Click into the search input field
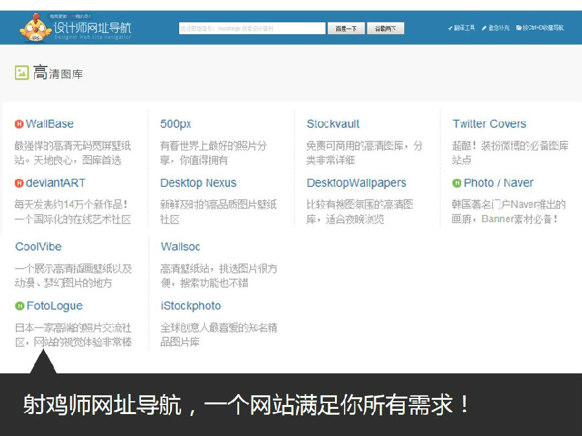 (252, 28)
